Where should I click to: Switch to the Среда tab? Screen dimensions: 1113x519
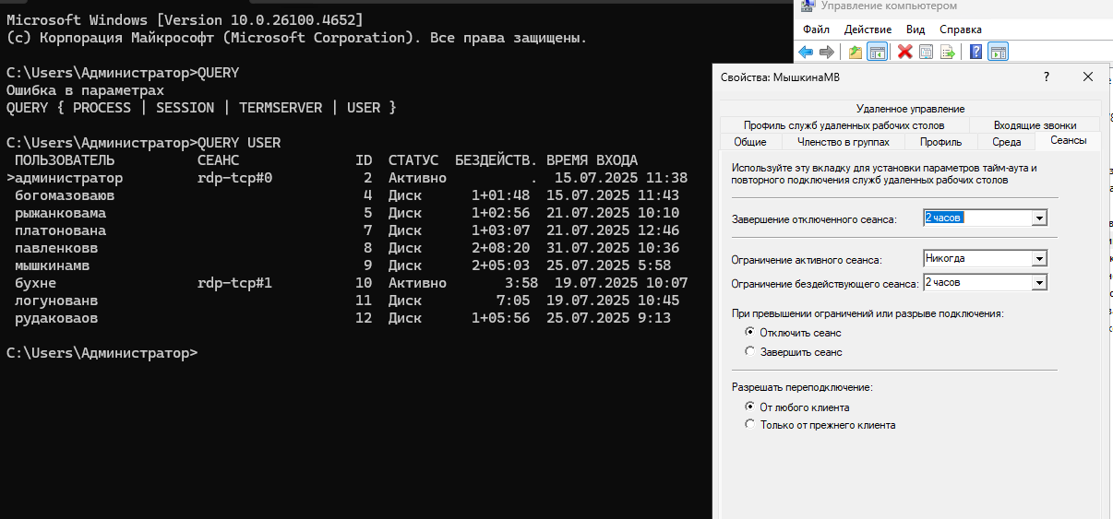point(1007,142)
